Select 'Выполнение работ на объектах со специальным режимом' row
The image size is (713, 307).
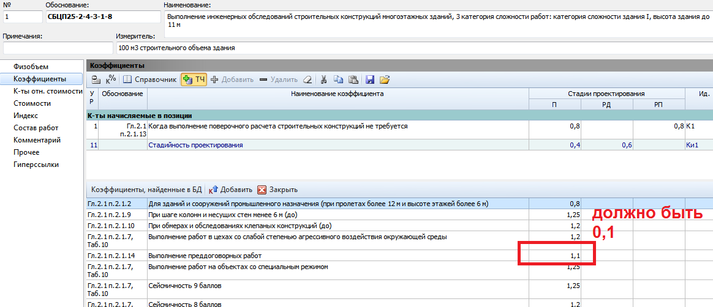(x=399, y=271)
